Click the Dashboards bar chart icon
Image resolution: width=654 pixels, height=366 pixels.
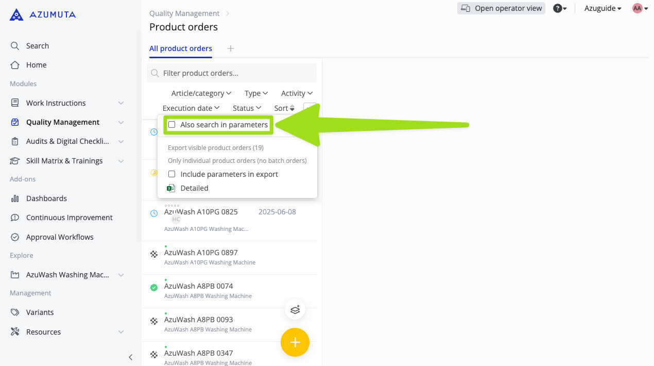15,198
